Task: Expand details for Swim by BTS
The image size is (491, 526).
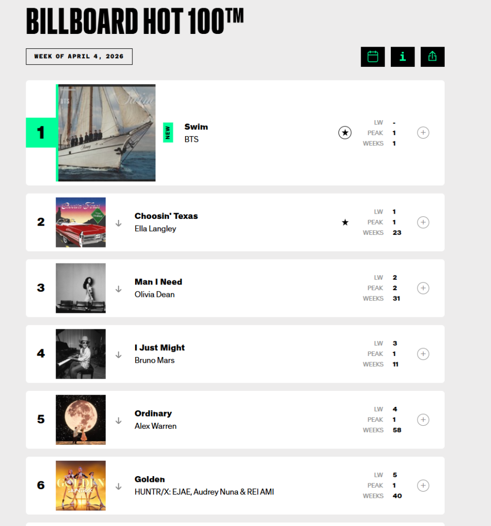Action: (x=423, y=133)
